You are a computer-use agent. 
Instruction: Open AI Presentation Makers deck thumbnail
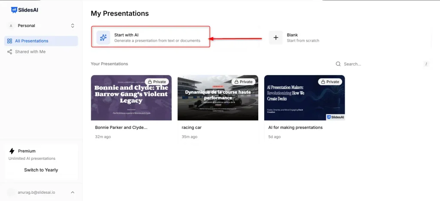(x=305, y=98)
